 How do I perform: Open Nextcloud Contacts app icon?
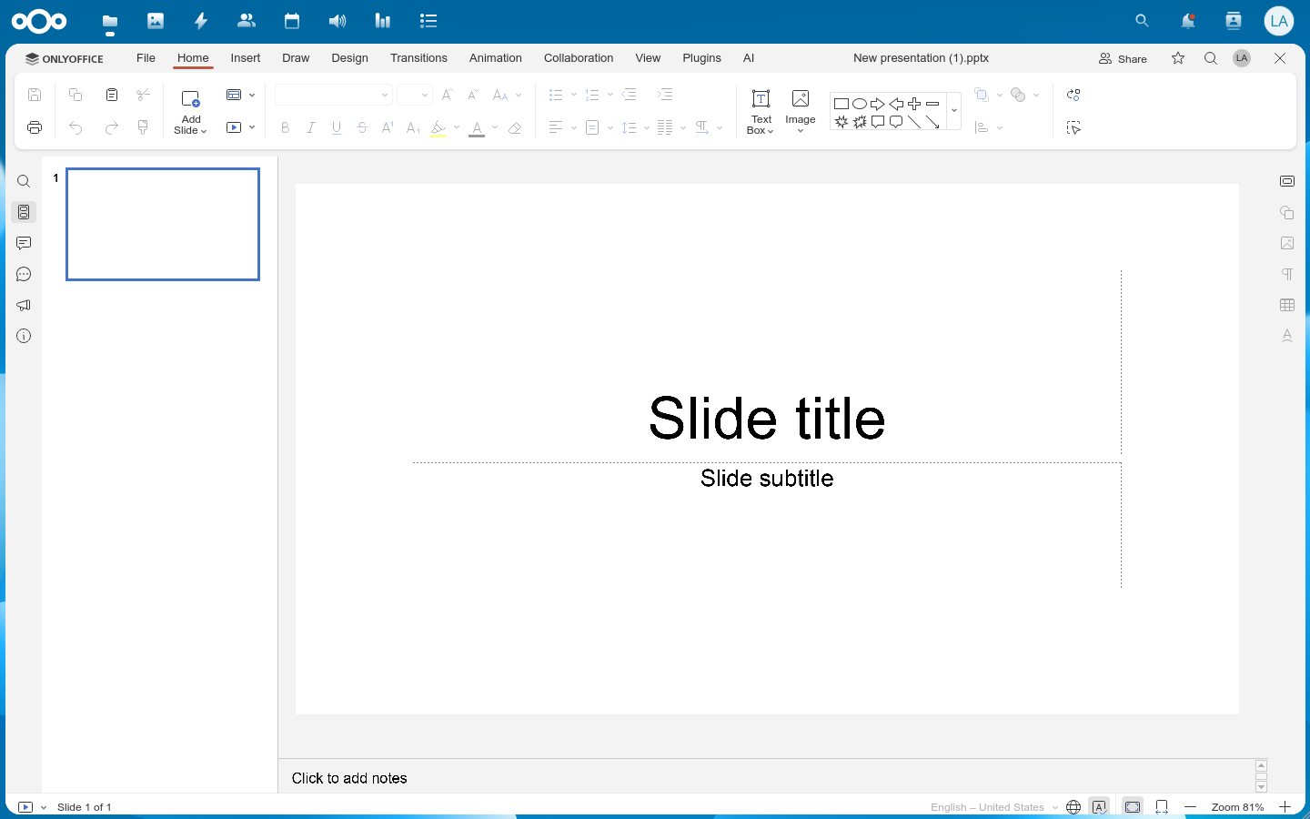247,21
